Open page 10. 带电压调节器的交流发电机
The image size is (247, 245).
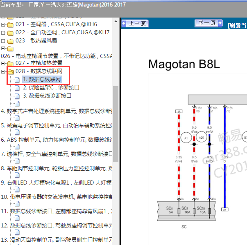pyautogui.click(x=57, y=197)
